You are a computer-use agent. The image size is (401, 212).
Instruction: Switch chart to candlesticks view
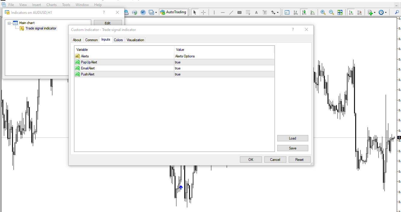coord(304,12)
